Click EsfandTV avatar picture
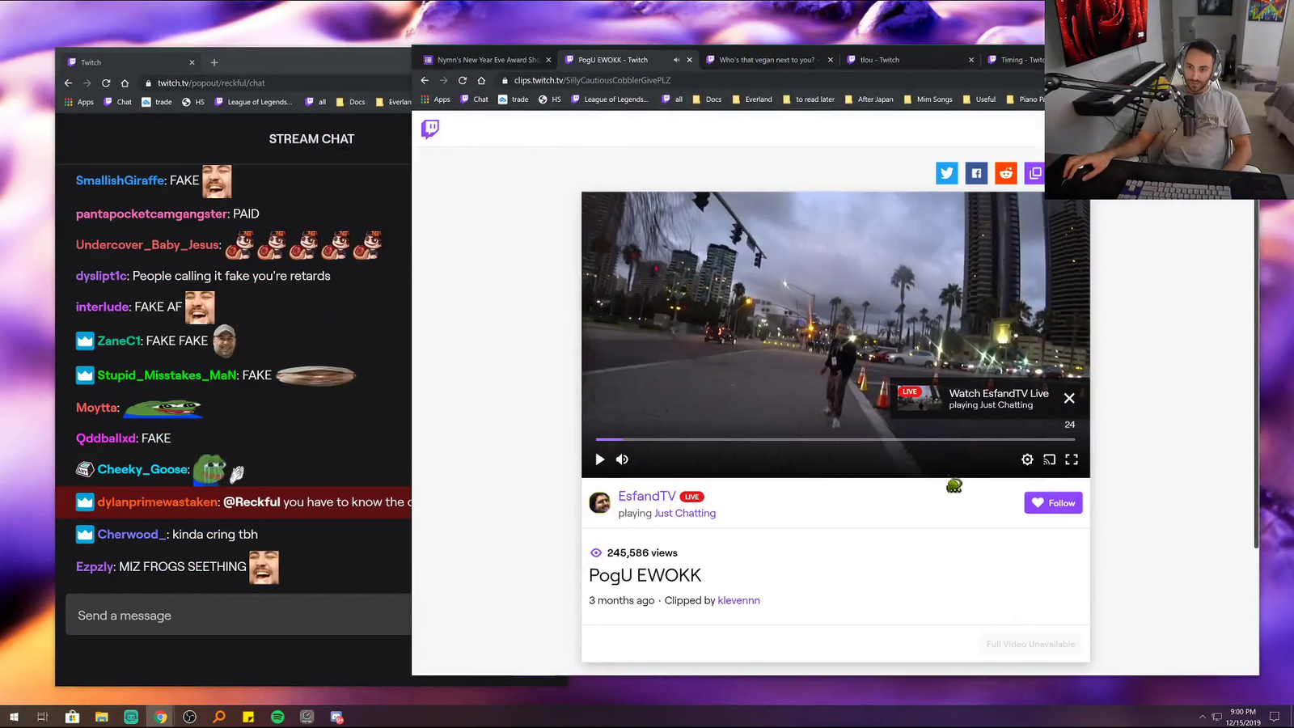The image size is (1294, 728). click(600, 503)
